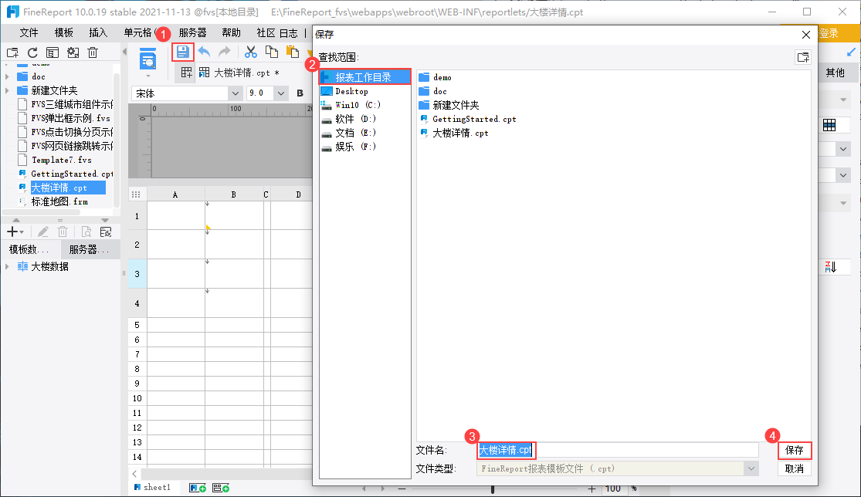Open the font size dropdown 9.0

(x=267, y=93)
